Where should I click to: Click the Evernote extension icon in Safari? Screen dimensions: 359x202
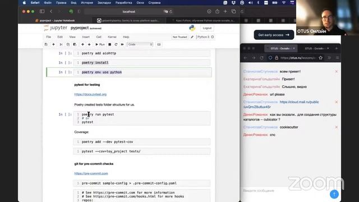[x=71, y=11]
